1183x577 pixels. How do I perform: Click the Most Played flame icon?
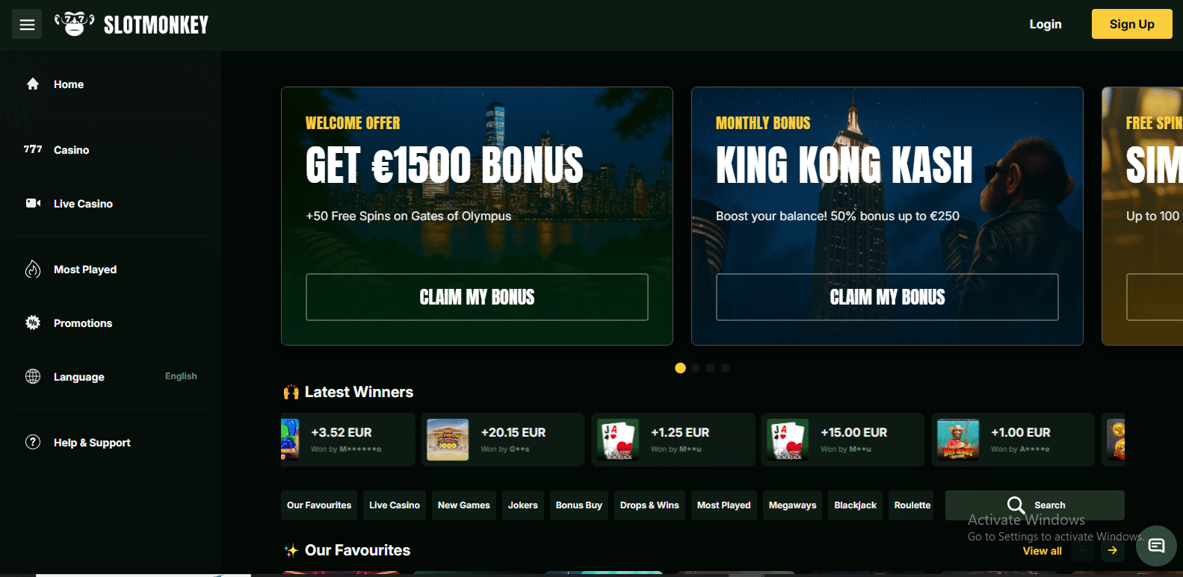point(33,269)
